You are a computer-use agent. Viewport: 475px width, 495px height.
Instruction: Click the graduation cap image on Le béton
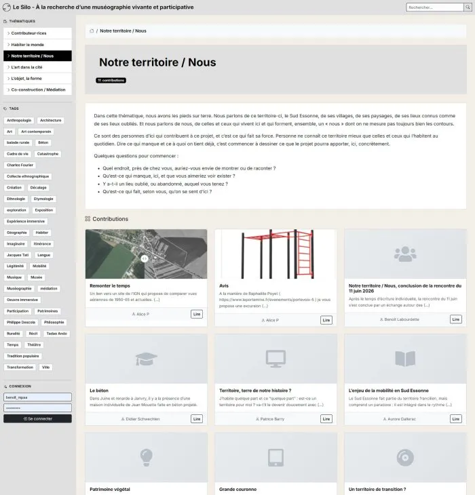pos(146,359)
